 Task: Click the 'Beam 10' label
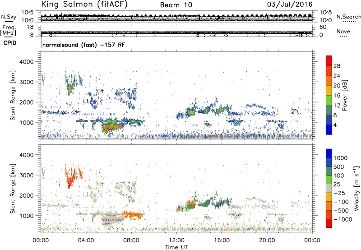pos(176,5)
